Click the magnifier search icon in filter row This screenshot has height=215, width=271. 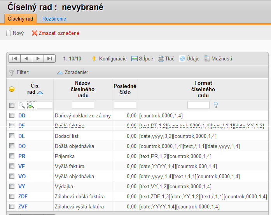[x=22, y=105]
